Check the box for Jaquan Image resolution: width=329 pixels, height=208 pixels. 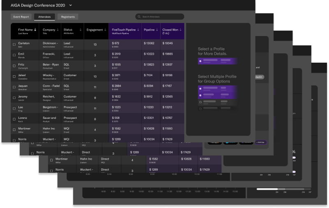pyautogui.click(x=14, y=87)
